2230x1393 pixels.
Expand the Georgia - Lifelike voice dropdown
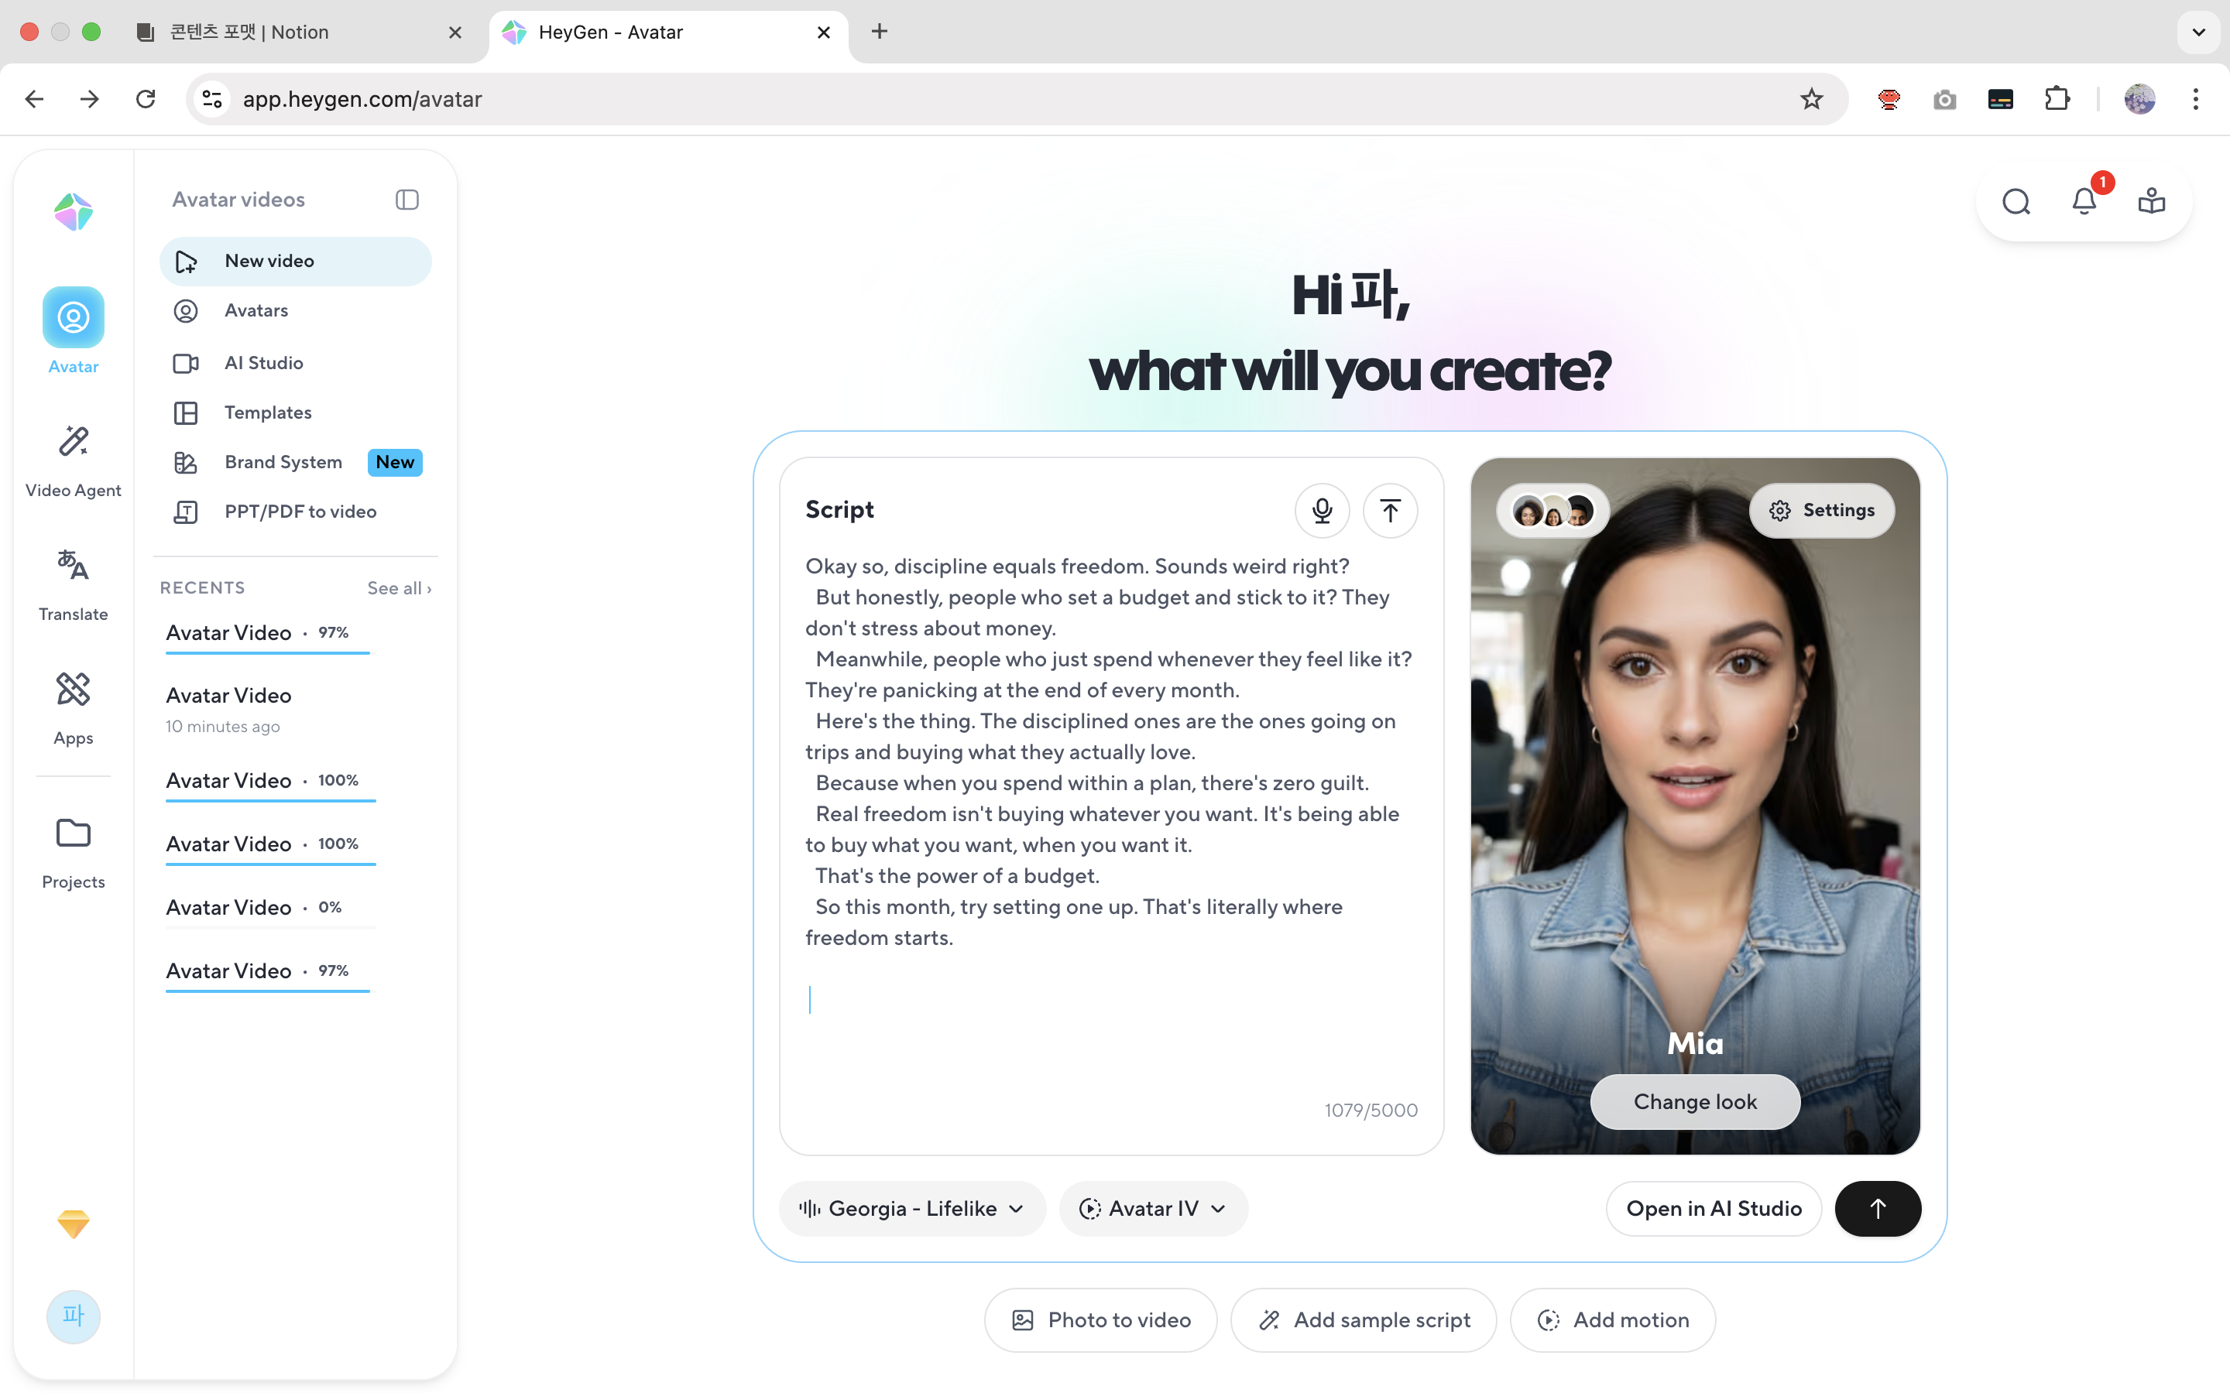[x=911, y=1208]
